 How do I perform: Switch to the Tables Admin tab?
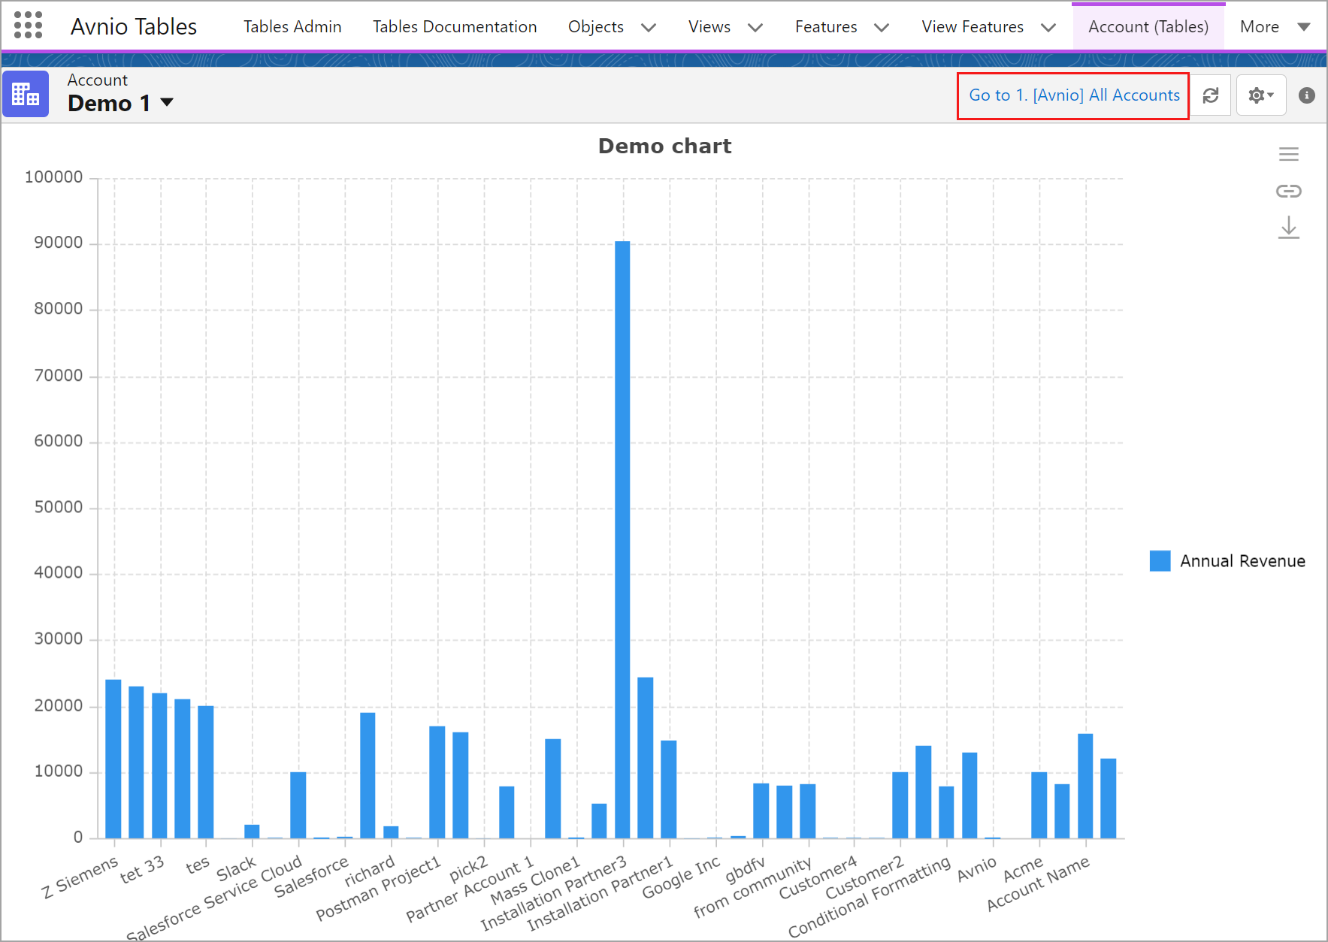(x=292, y=27)
